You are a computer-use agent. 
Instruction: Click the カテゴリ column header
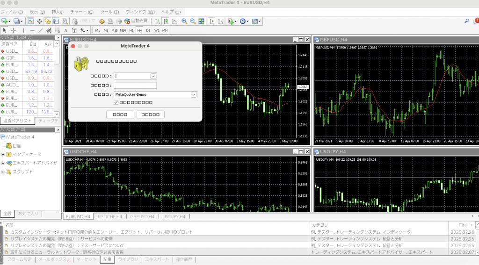tap(379, 225)
